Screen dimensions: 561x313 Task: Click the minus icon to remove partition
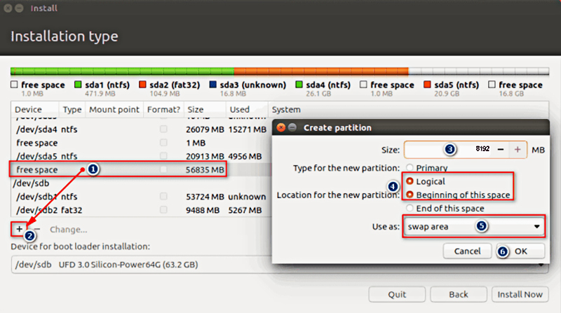click(37, 229)
